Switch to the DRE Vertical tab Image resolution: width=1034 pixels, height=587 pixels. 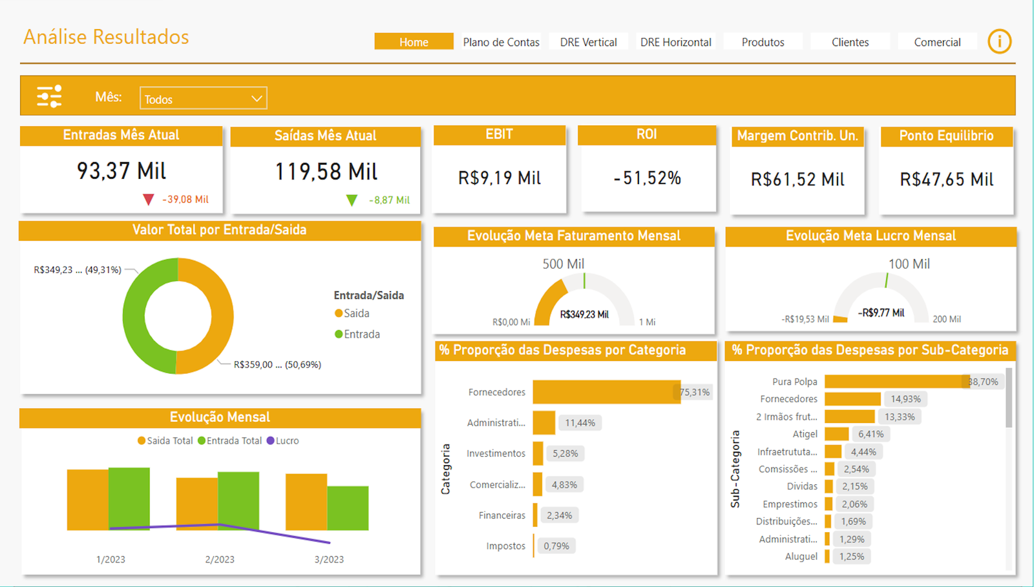point(588,42)
